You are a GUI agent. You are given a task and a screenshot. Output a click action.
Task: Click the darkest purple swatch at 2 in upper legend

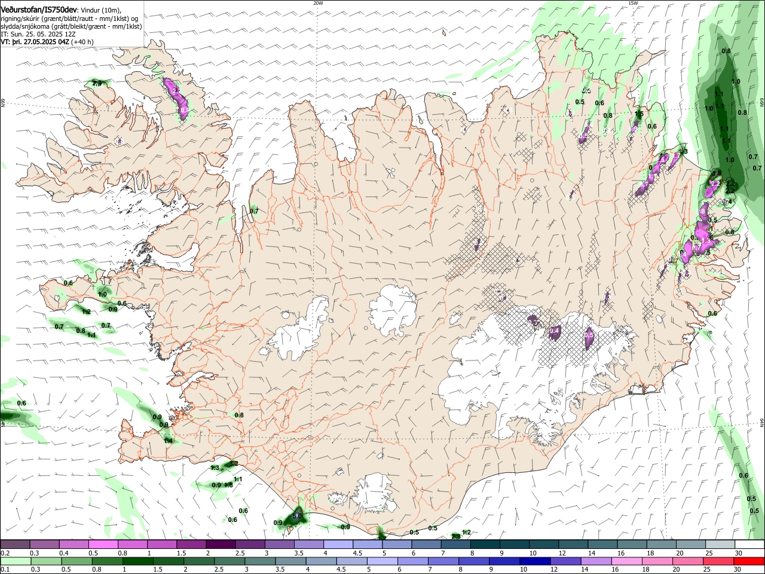[221, 545]
